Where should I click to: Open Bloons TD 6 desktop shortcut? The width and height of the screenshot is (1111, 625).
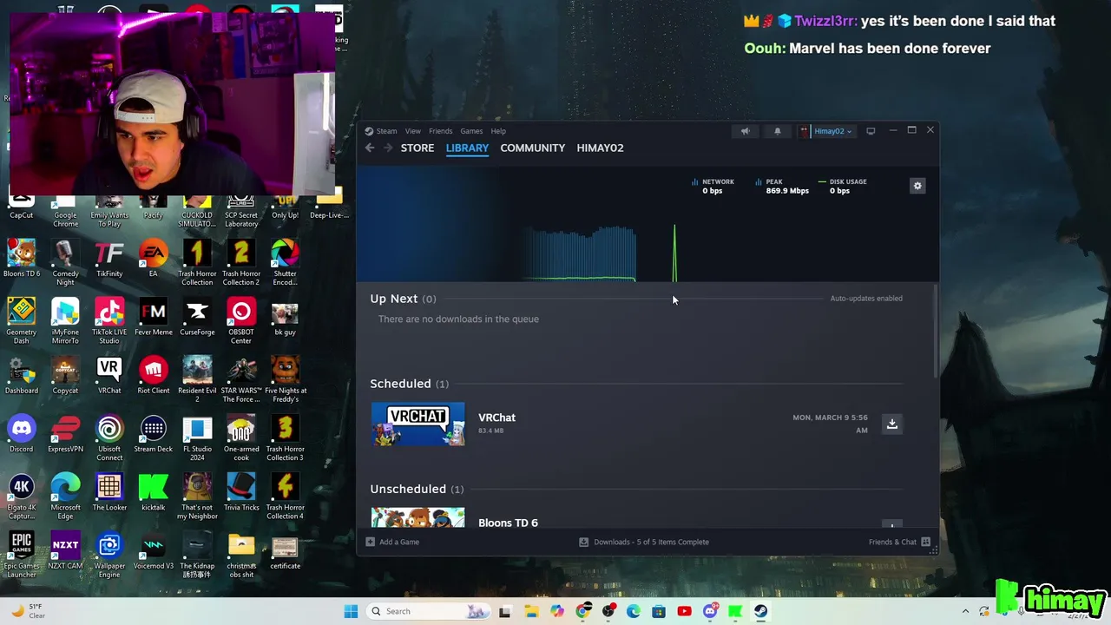click(22, 259)
